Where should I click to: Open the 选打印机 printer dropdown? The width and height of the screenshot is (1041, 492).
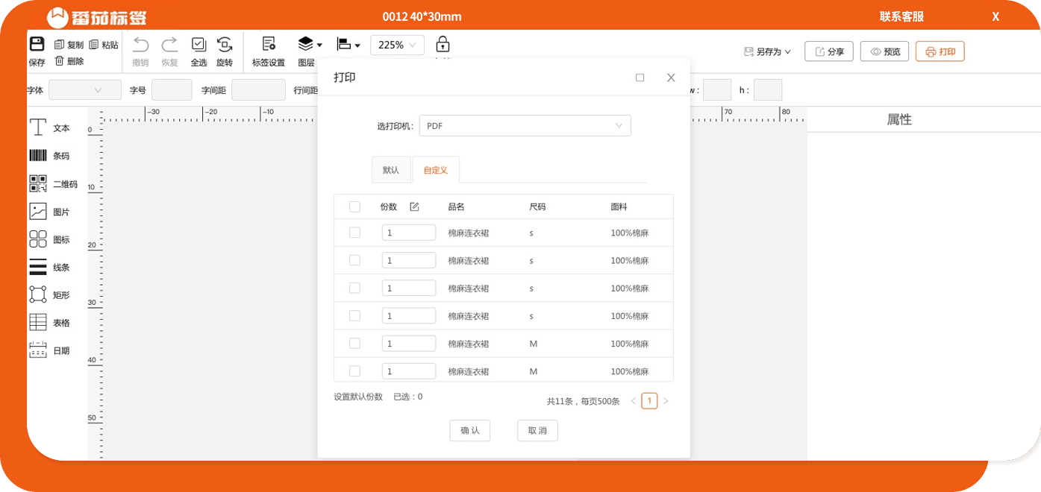(x=525, y=125)
